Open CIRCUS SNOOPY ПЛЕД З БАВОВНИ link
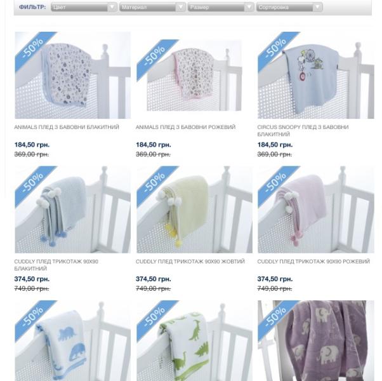382x381 pixels. coord(303,131)
